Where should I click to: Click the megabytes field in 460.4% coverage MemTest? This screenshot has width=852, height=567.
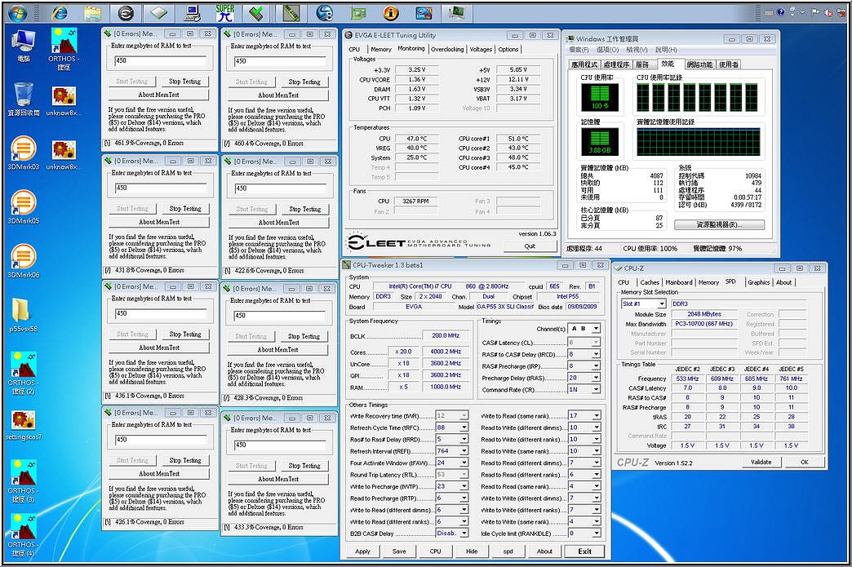279,61
